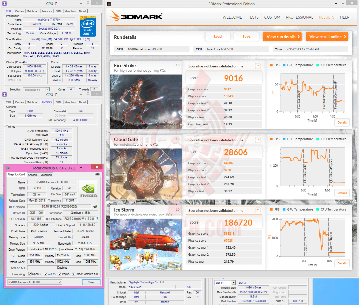Open Details for the Cloud Gate chart
This screenshot has height=305, width=359.
pyautogui.click(x=342, y=193)
